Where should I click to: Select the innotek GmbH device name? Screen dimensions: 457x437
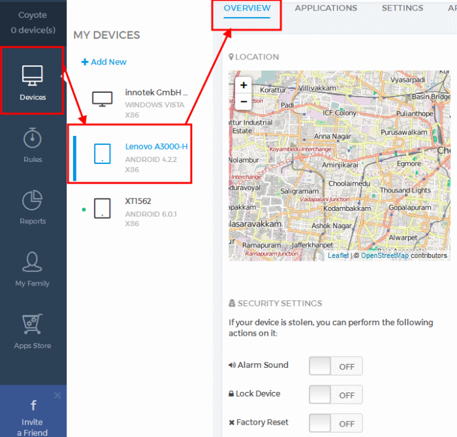[x=156, y=92]
